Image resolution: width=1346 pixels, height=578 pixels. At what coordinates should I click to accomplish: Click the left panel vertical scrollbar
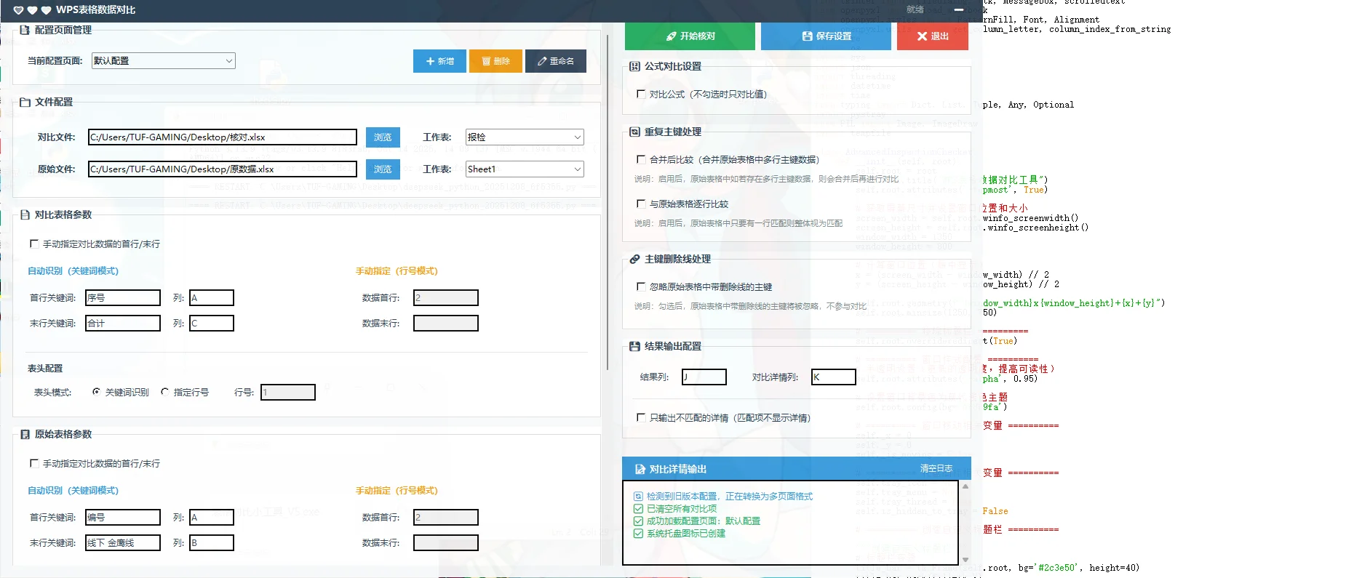[608, 202]
